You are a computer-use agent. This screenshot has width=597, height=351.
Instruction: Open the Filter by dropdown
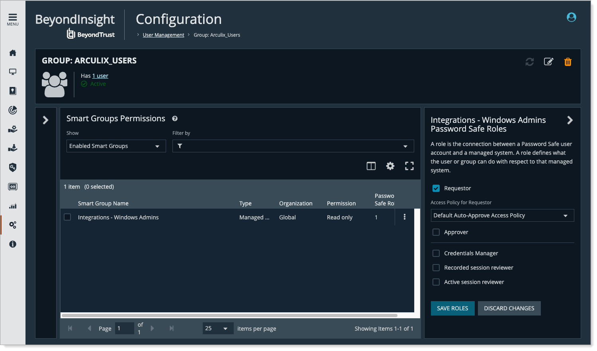pyautogui.click(x=293, y=146)
